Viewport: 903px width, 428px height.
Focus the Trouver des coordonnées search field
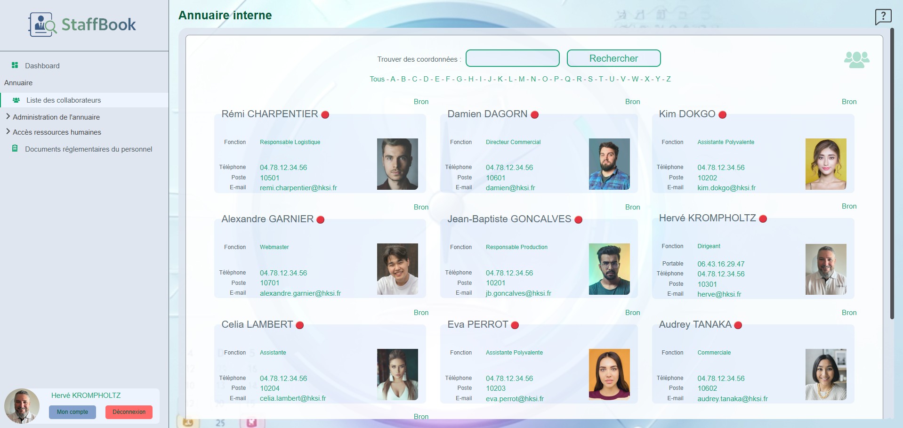click(512, 58)
